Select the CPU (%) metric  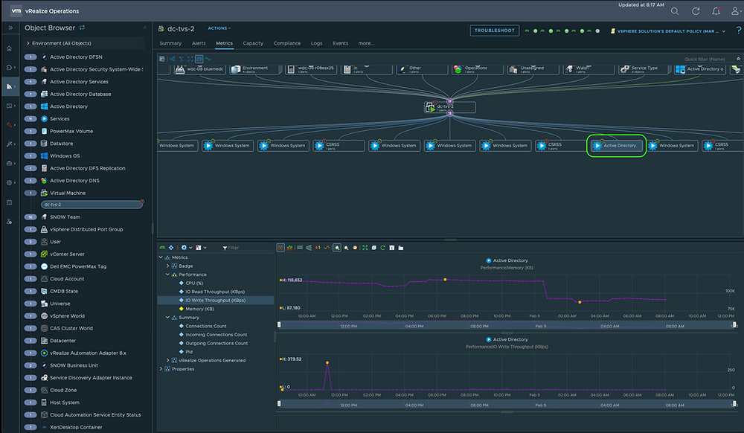tap(194, 283)
